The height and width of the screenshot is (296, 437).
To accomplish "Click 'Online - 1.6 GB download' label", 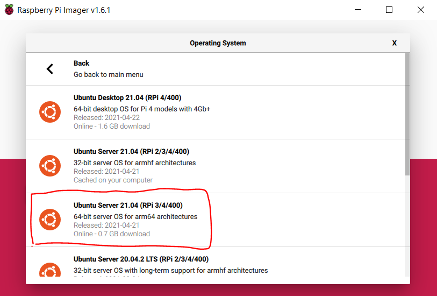I will pyautogui.click(x=112, y=126).
